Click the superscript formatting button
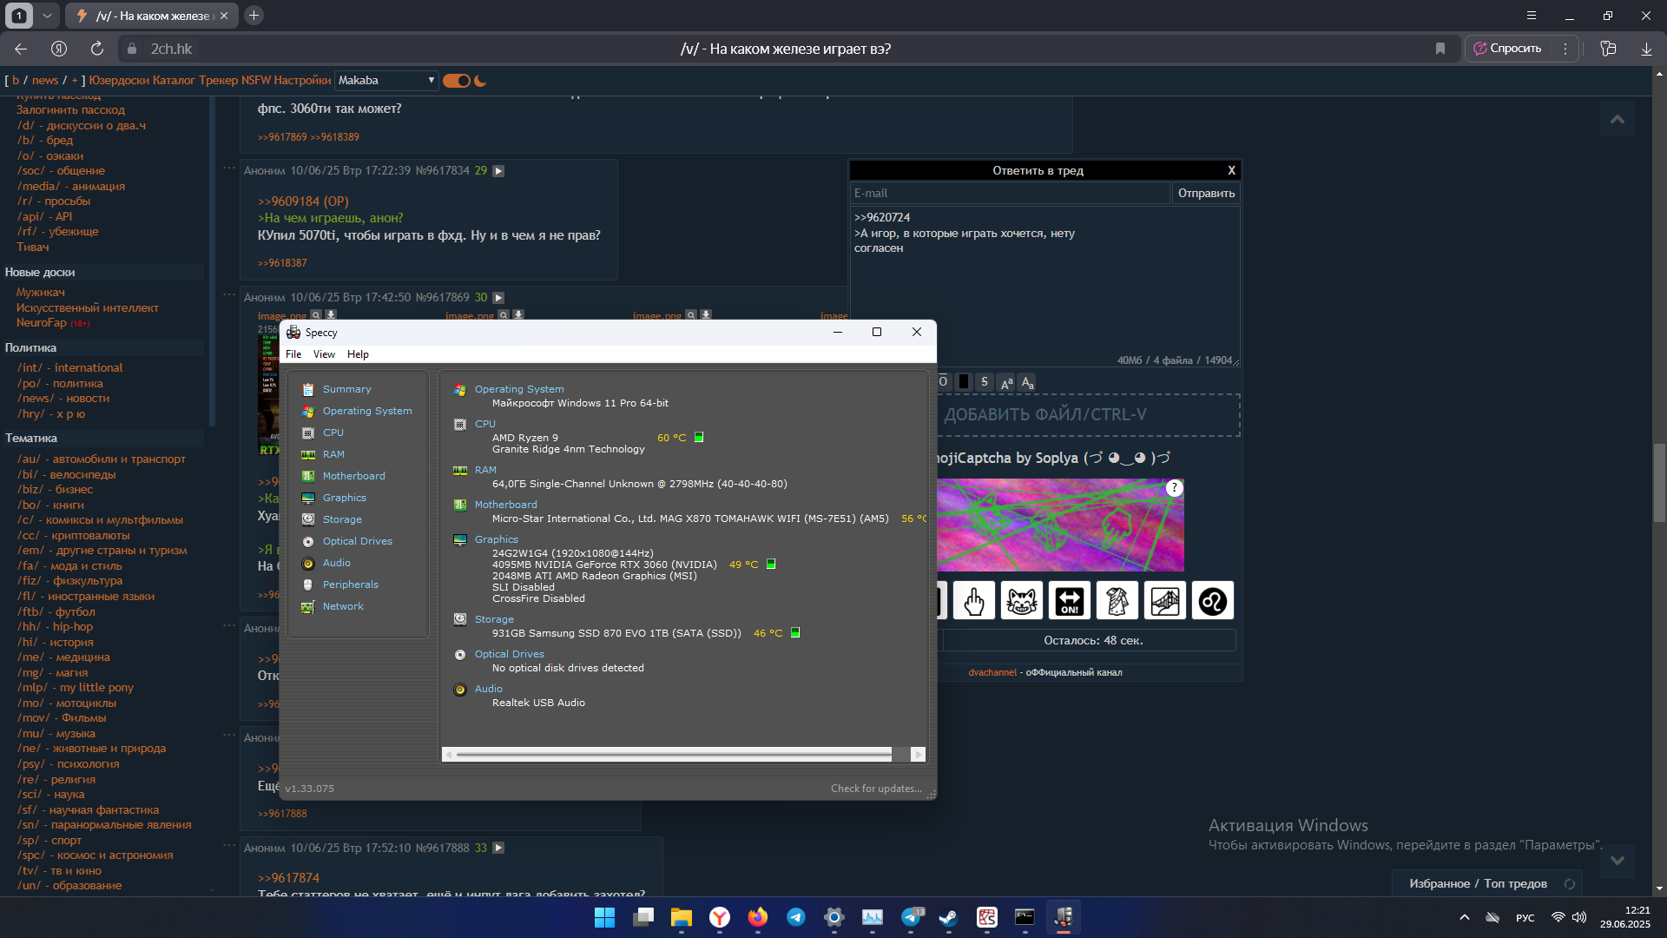 pyautogui.click(x=1006, y=382)
